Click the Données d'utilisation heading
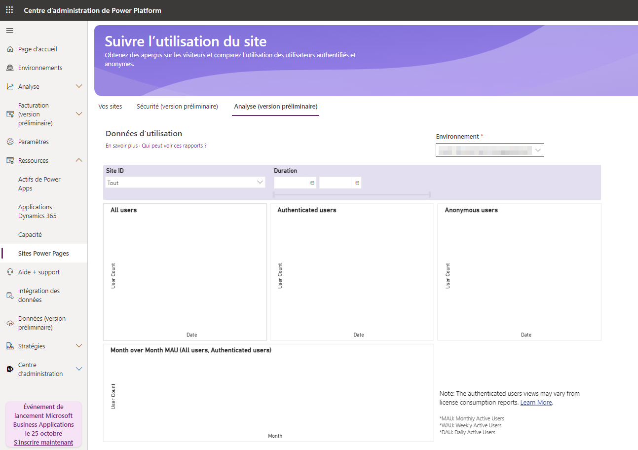 tap(144, 134)
